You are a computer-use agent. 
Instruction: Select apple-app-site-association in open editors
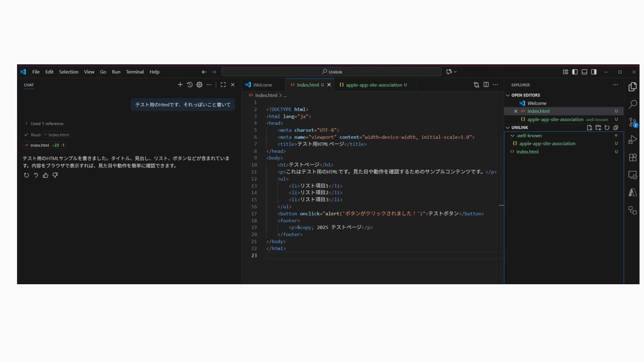tap(563, 119)
